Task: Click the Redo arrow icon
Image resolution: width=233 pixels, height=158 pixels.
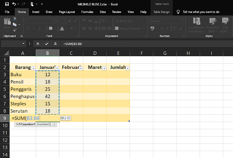Action: [x=23, y=4]
